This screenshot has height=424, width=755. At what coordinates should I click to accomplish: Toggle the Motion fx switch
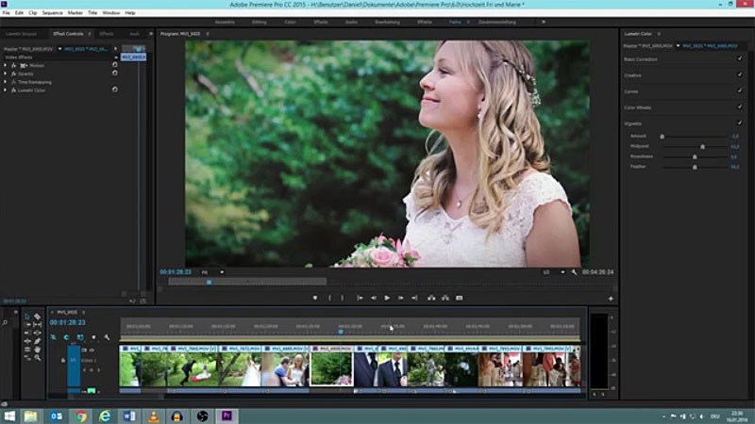tap(13, 65)
